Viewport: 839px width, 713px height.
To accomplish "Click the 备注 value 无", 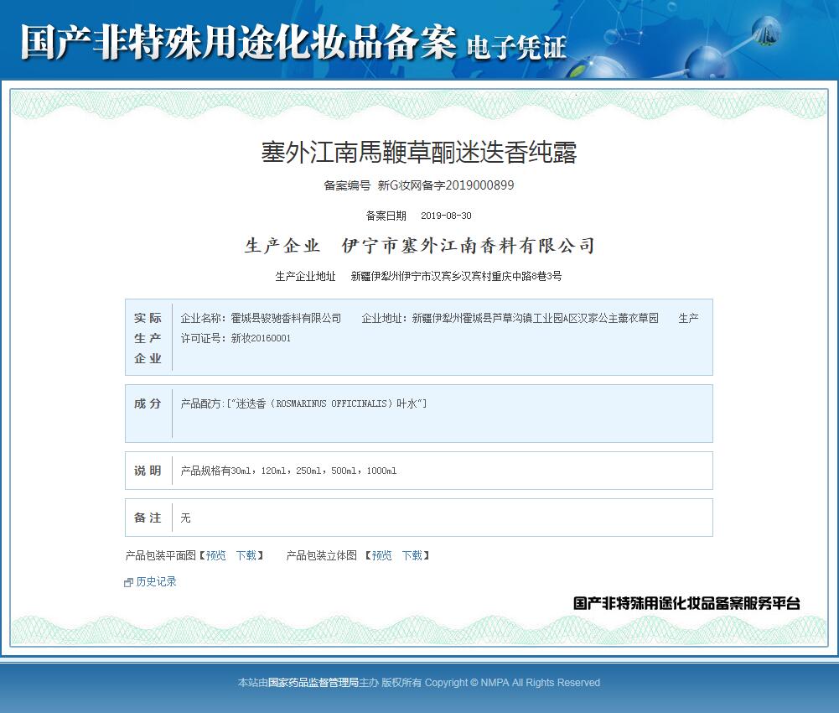I will point(185,518).
